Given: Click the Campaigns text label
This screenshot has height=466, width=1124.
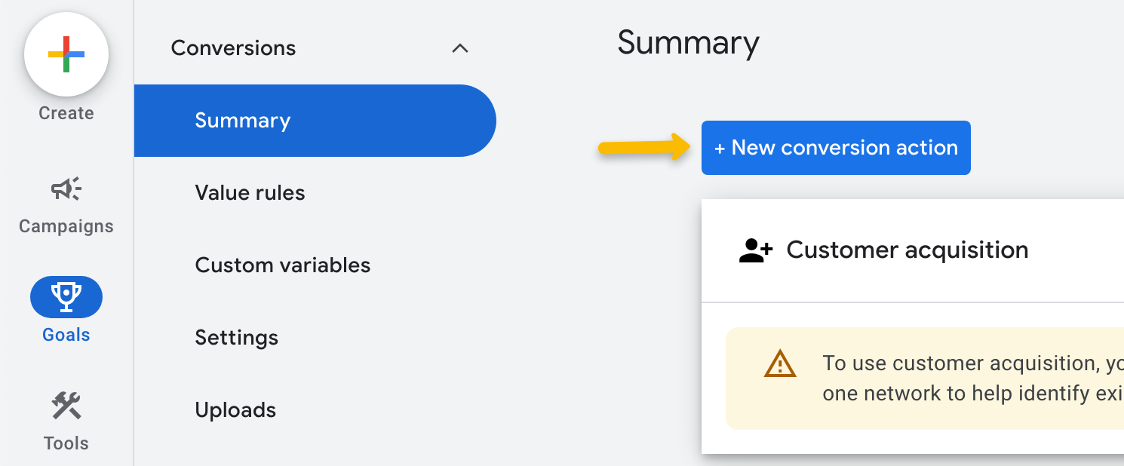Looking at the screenshot, I should 66,226.
